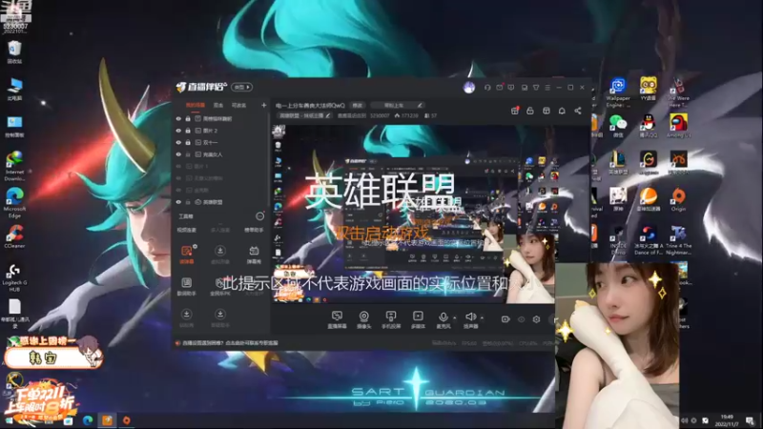Open the layout grid icon beside the bell
Image resolution: width=763 pixels, height=429 pixels.
546,111
